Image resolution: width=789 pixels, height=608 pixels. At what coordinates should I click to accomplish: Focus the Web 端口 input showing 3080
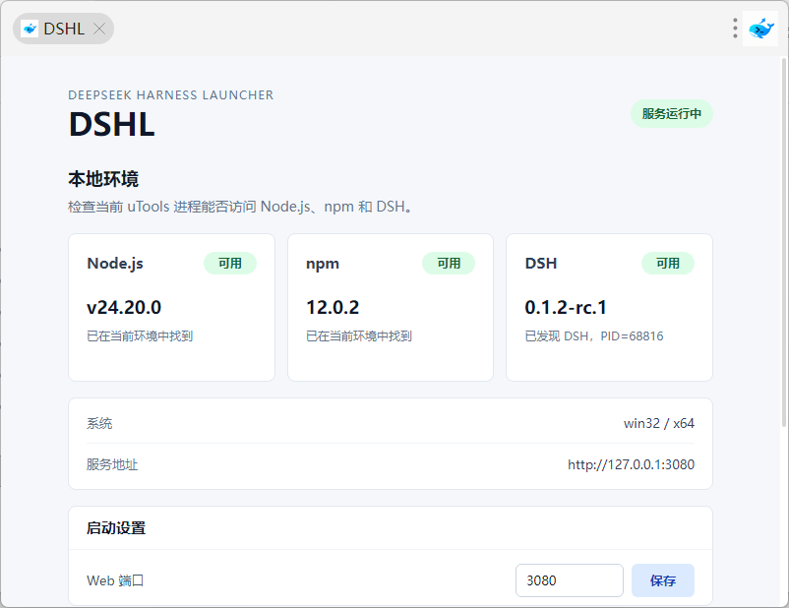click(x=569, y=580)
